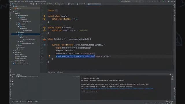Hide the Project panel with minus icon
The width and height of the screenshot is (185, 104).
[x=39, y=4]
